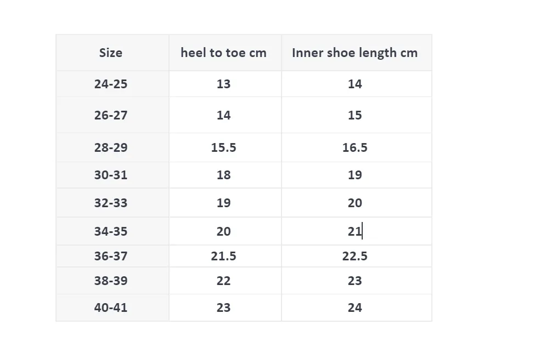Click the Inner shoe length cm header
The width and height of the screenshot is (557, 353).
[x=357, y=53]
